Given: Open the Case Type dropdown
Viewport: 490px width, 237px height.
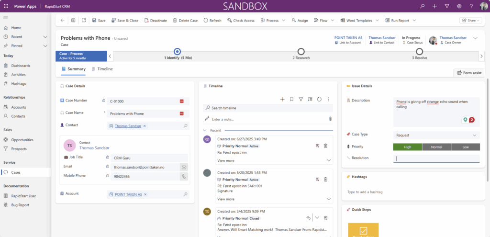Looking at the screenshot, I should click(436, 135).
